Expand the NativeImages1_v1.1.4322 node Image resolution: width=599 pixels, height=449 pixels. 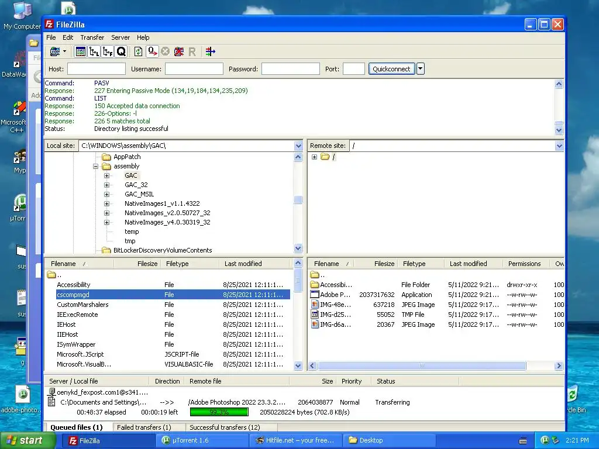tap(106, 203)
